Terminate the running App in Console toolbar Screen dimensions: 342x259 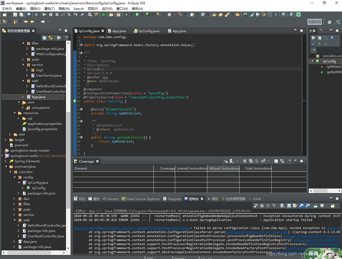[262, 205]
